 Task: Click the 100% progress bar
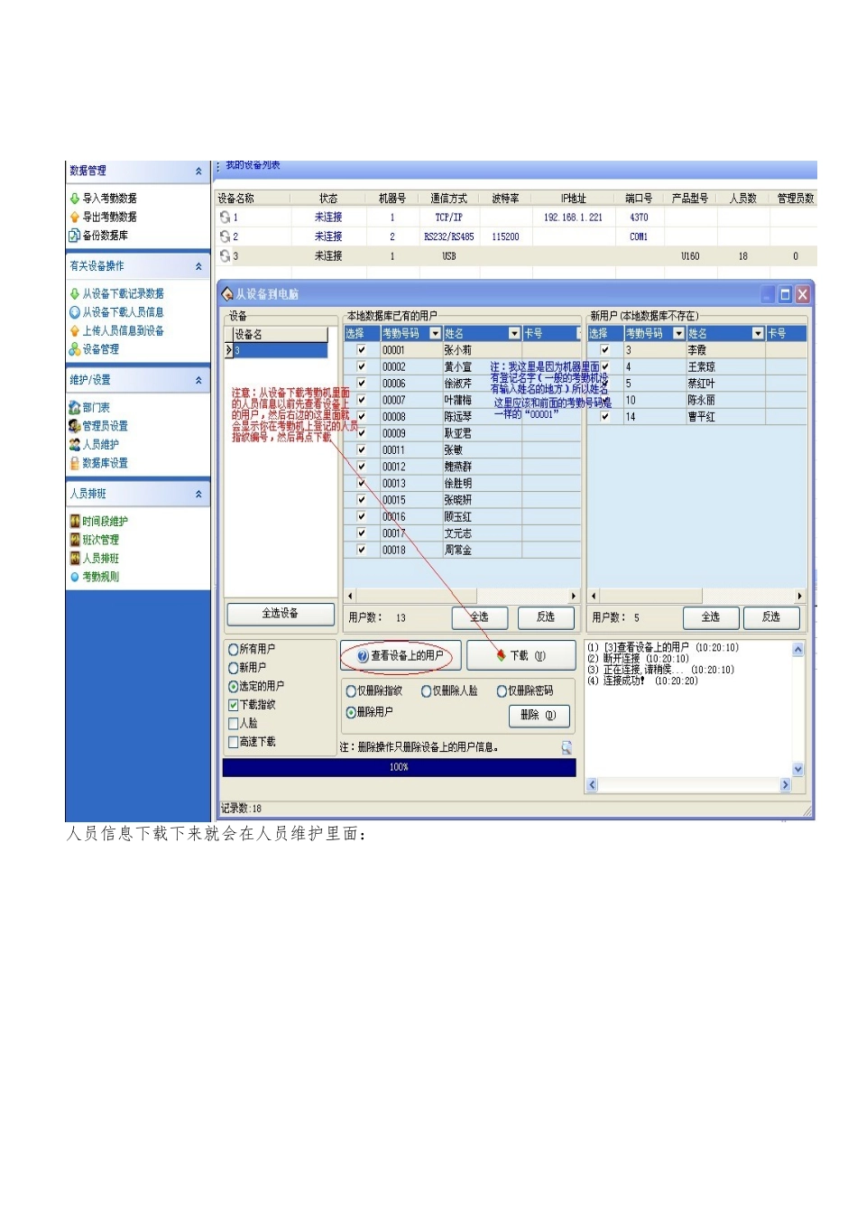pyautogui.click(x=399, y=767)
